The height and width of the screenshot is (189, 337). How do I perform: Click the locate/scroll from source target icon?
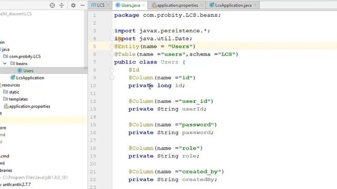(x=52, y=5)
